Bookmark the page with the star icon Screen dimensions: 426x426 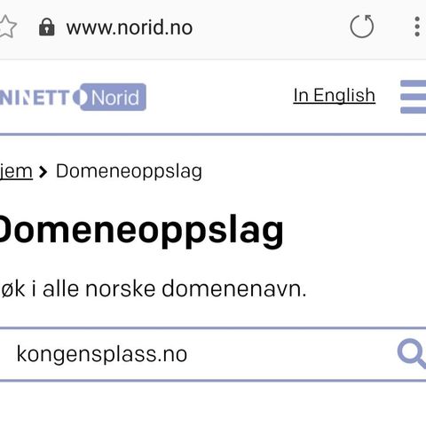(8, 27)
